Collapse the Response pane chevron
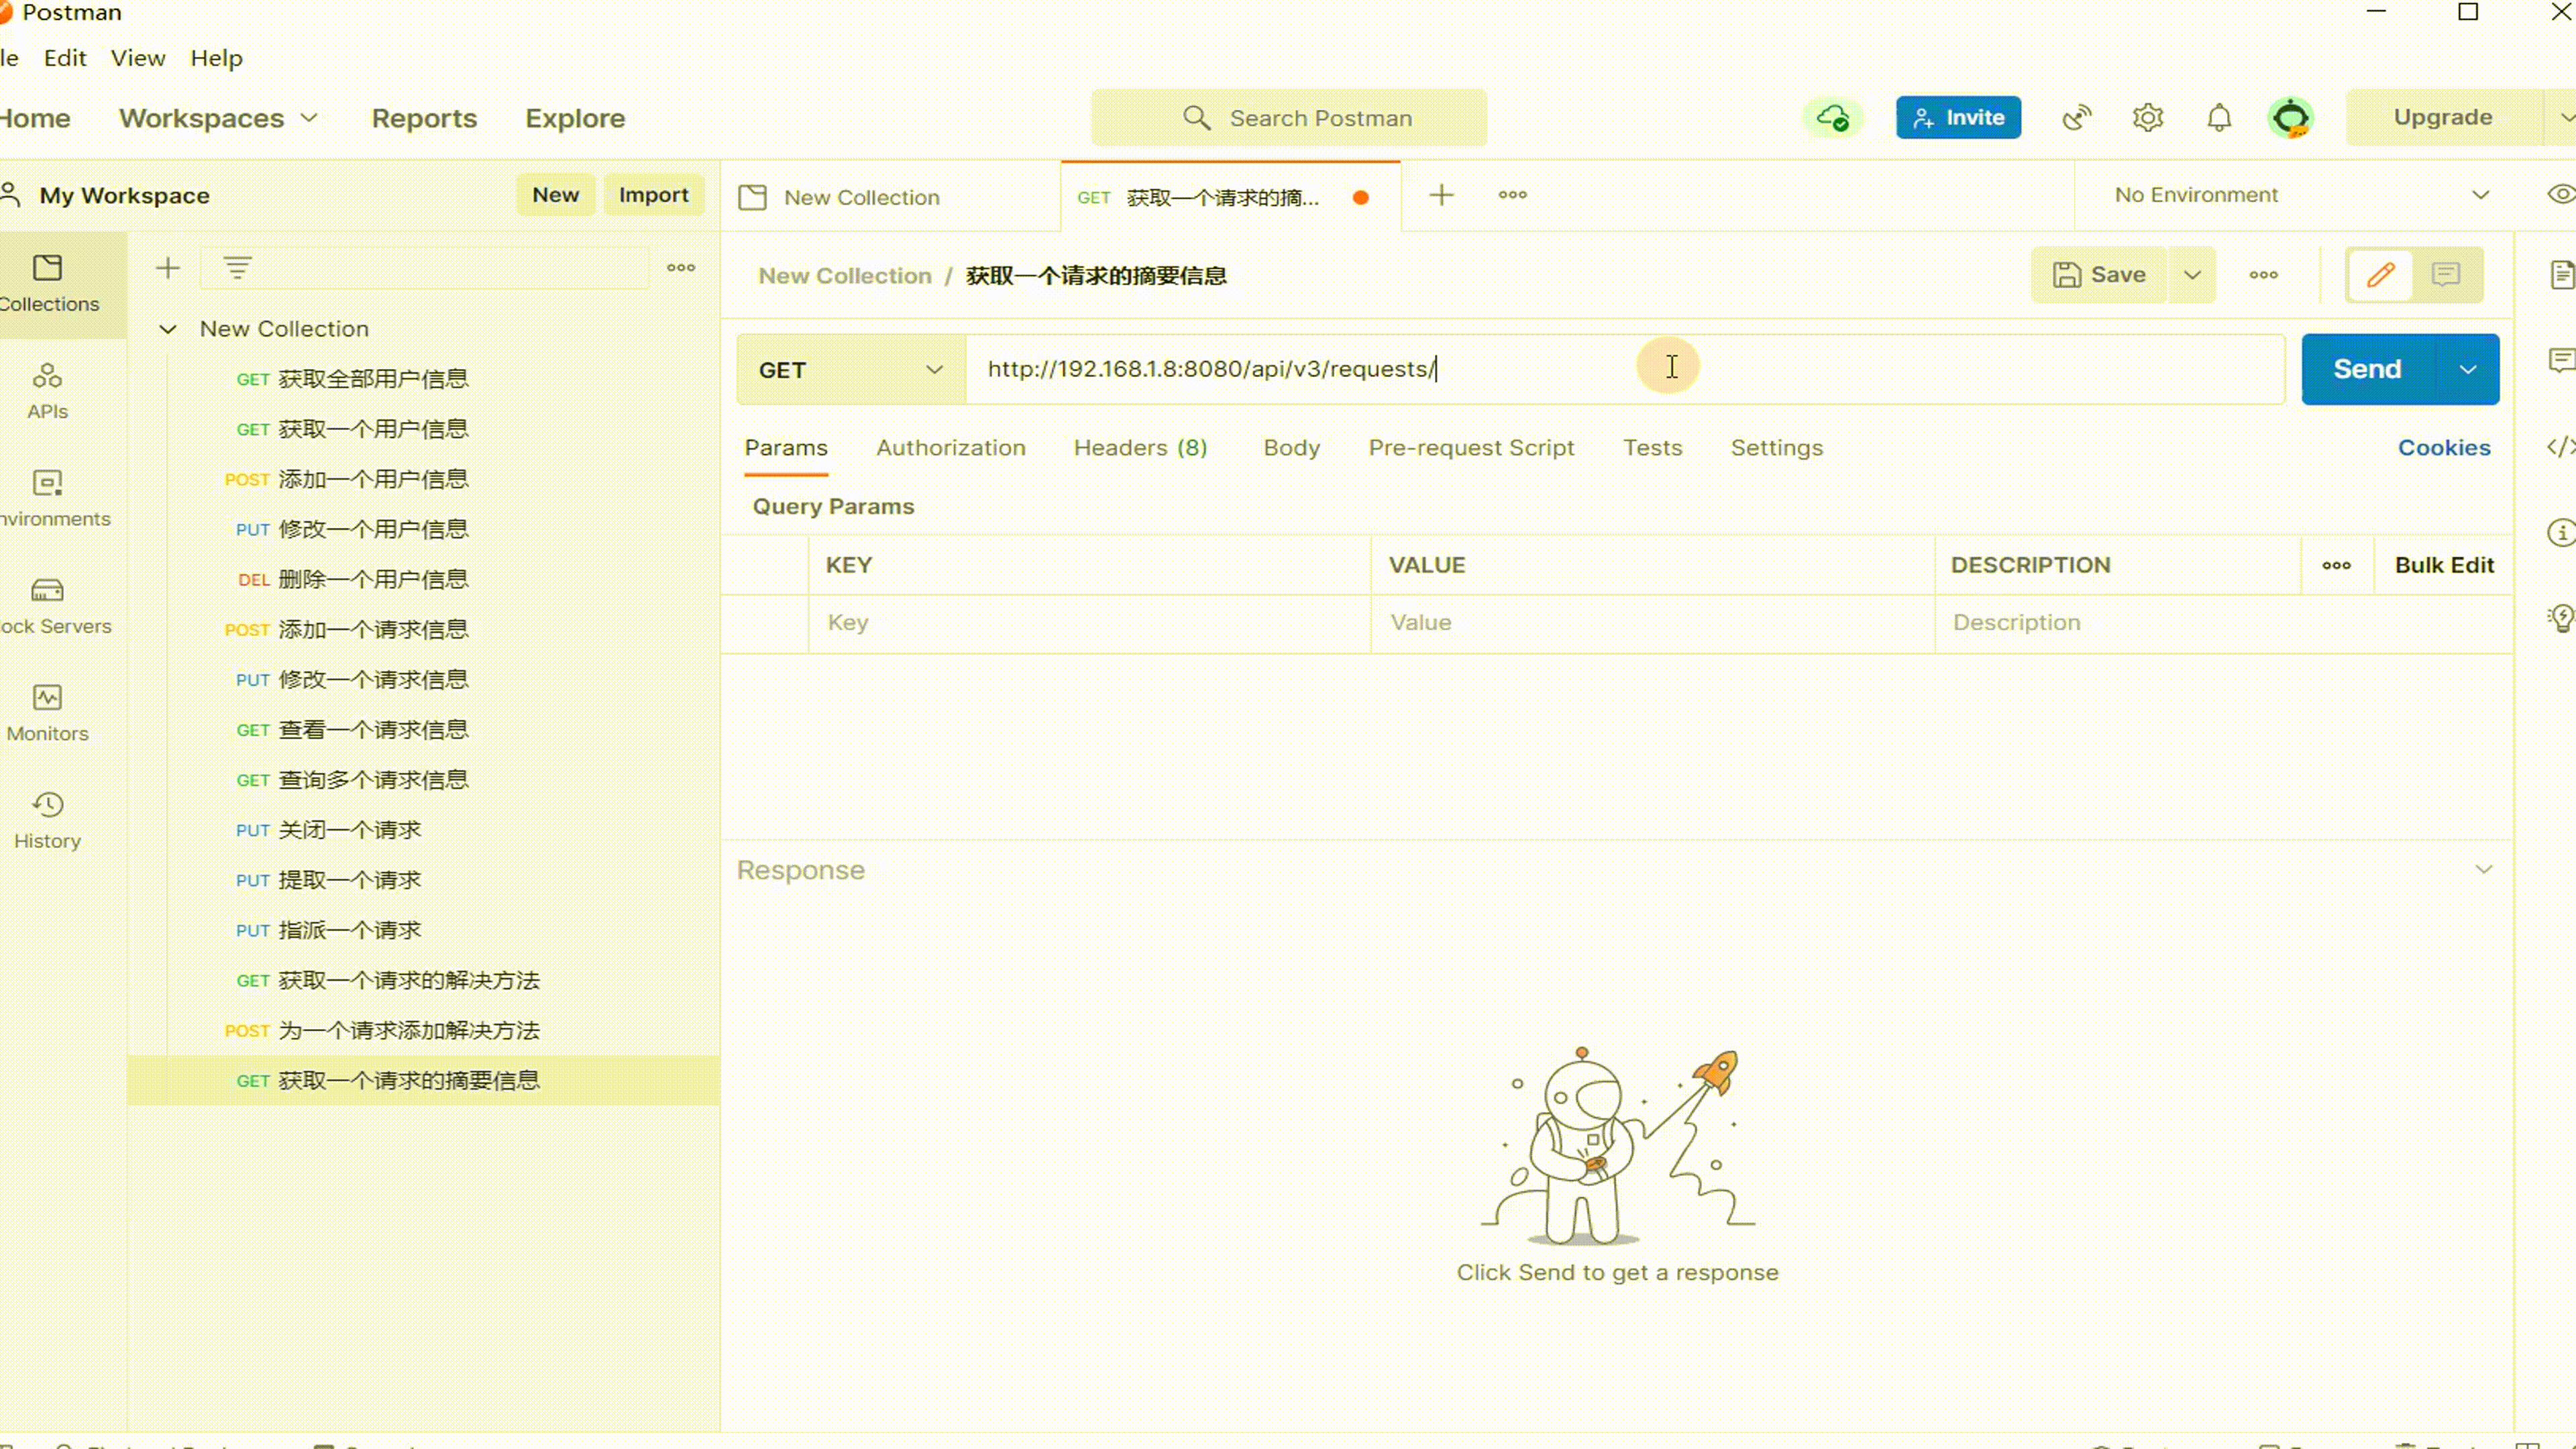The image size is (2576, 1449). 2484,870
